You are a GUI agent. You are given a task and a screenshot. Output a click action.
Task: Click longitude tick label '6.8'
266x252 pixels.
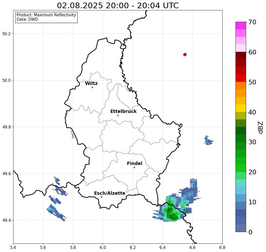222,247
